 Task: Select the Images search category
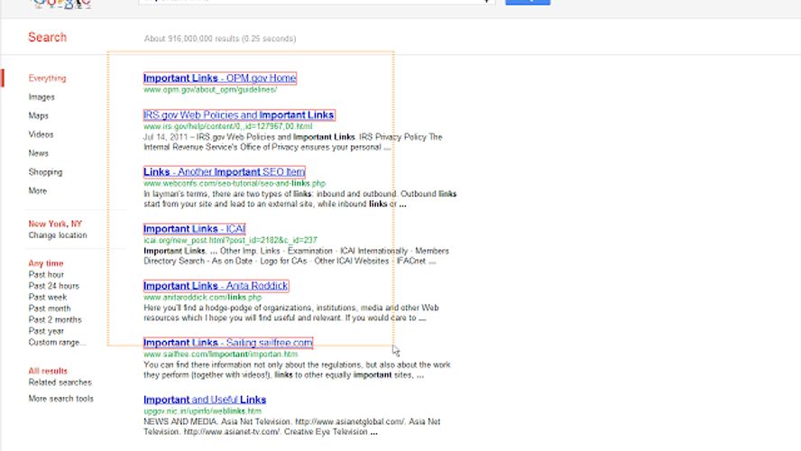pyautogui.click(x=41, y=97)
